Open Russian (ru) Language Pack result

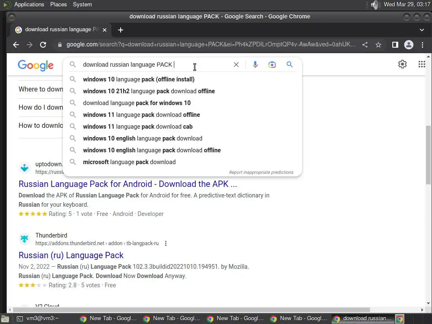coord(71,255)
